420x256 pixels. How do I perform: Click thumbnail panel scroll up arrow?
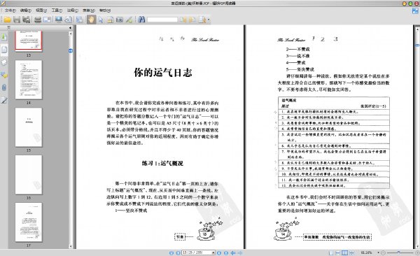71,34
